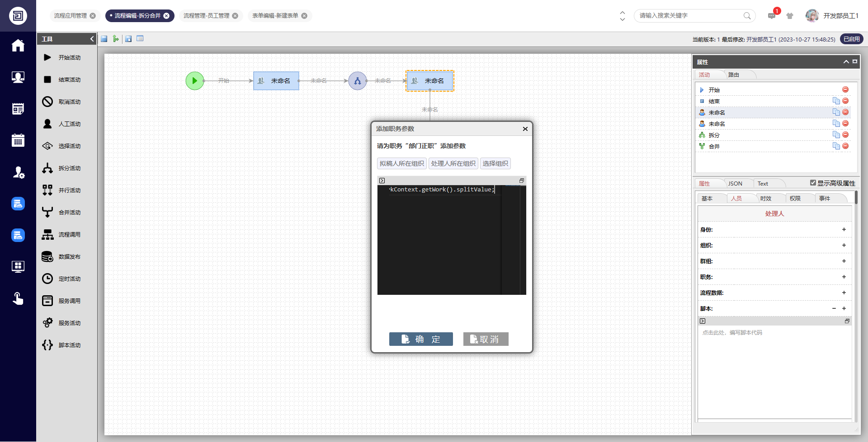The image size is (868, 442).
Task: Add an entry with the 流程数据 plus button
Action: (844, 293)
